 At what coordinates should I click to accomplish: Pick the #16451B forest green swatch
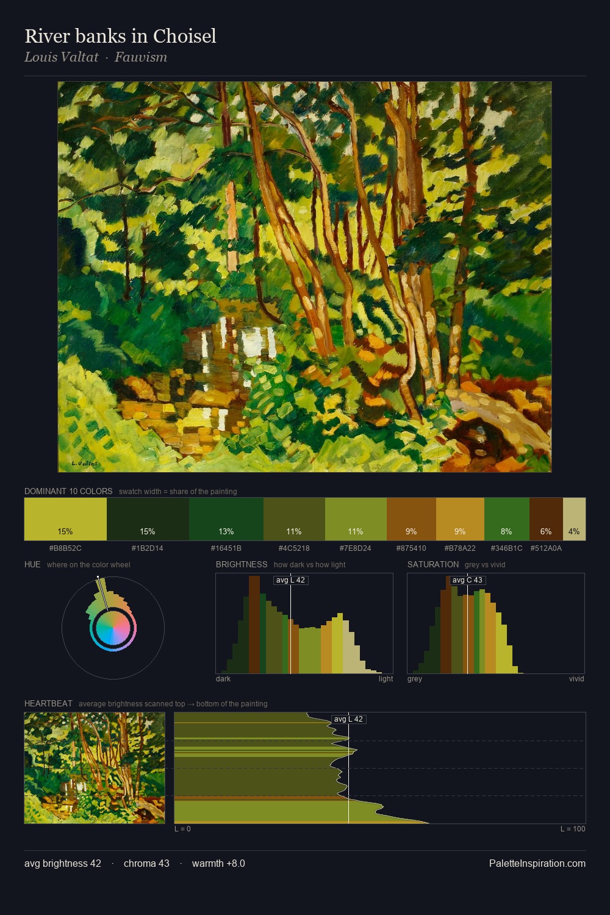pyautogui.click(x=226, y=519)
